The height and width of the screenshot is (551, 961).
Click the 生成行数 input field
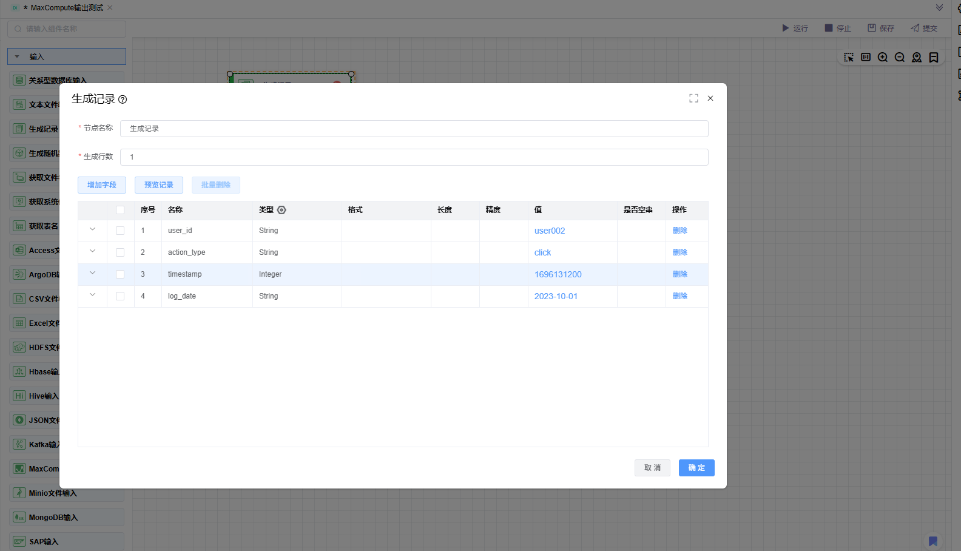414,157
